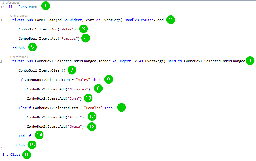Open "0 references" above ComboBox1_SelectedIndexChanged
256x161 pixels.
point(19,57)
